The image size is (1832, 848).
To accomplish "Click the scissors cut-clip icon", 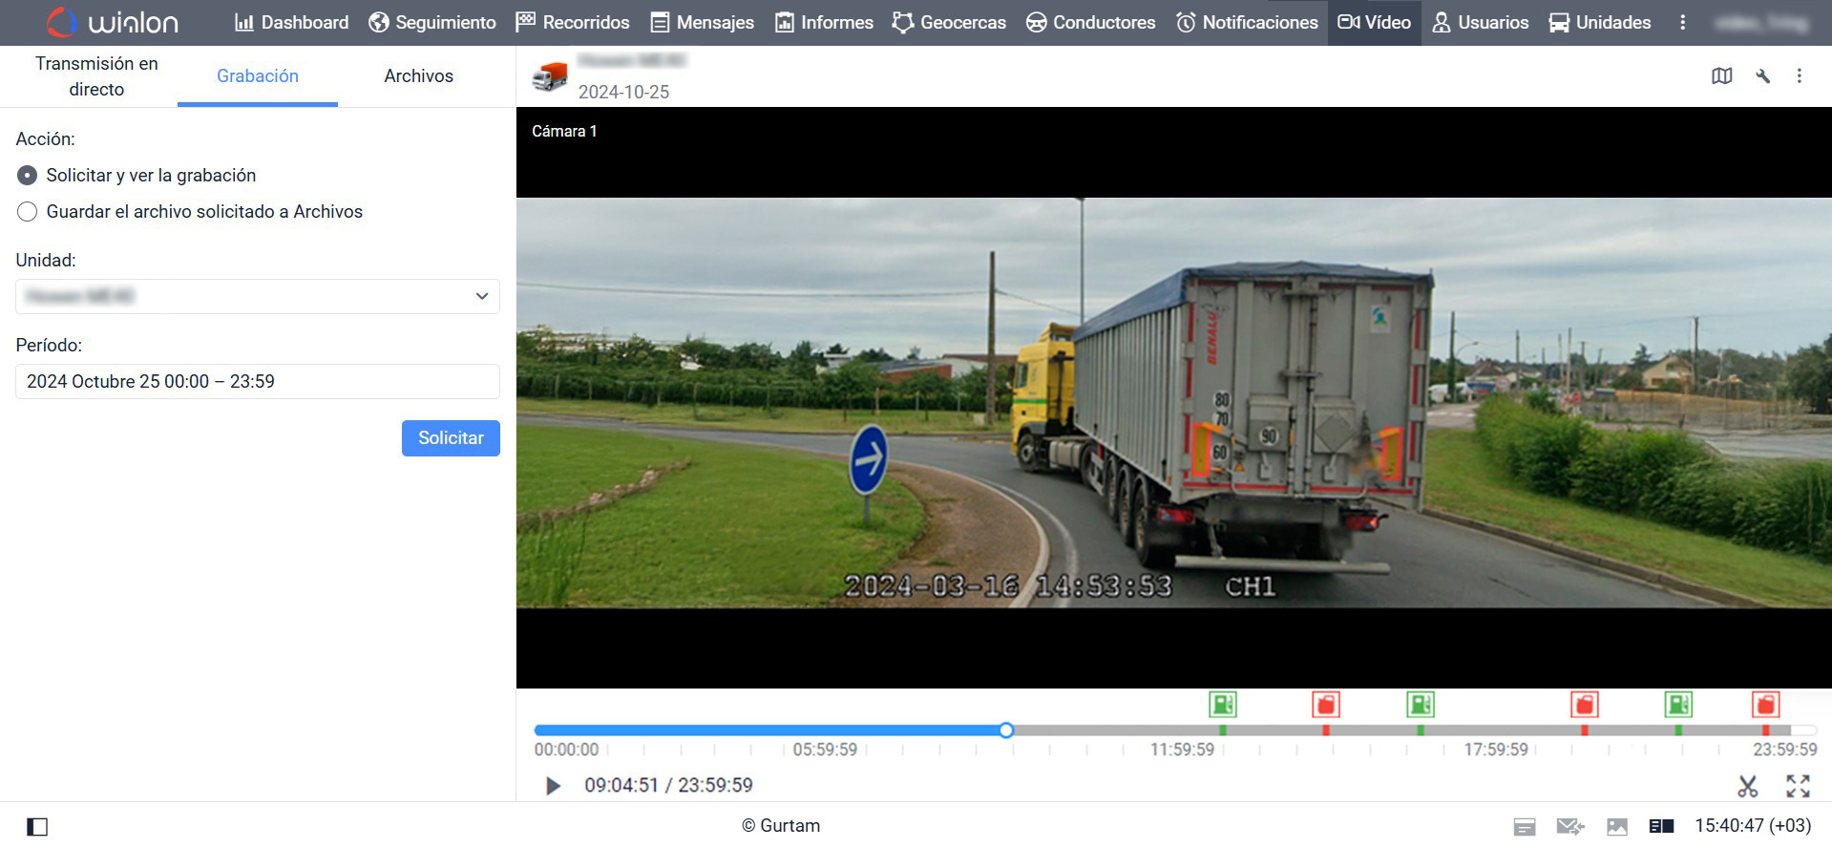I will pos(1747,786).
